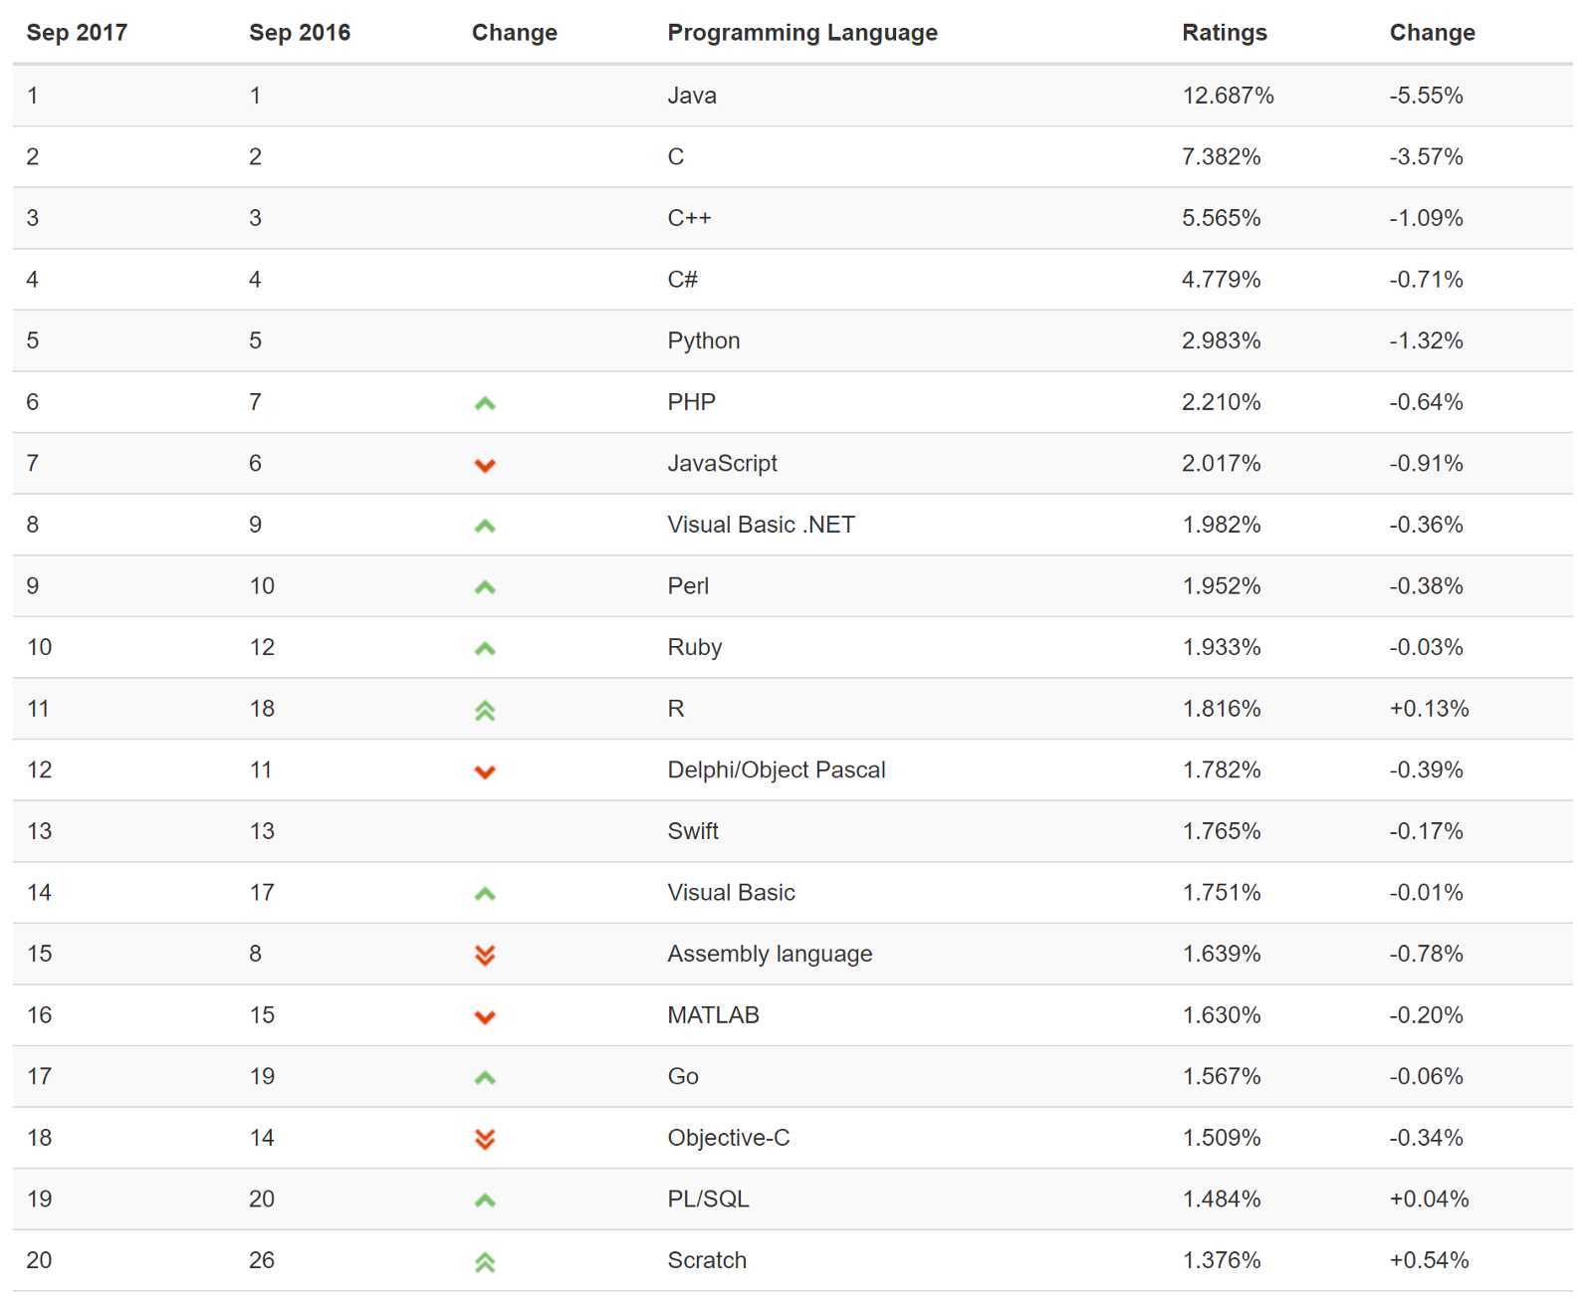The width and height of the screenshot is (1593, 1311).
Task: Click the double green up arrow for R
Action: pyautogui.click(x=485, y=710)
